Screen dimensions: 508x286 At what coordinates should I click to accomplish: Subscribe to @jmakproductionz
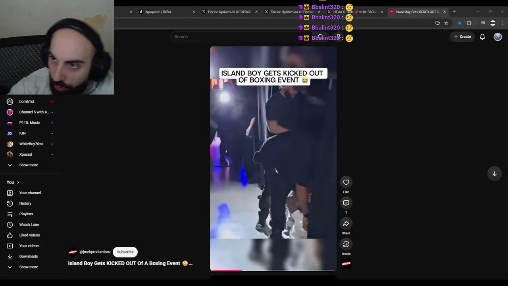click(125, 252)
